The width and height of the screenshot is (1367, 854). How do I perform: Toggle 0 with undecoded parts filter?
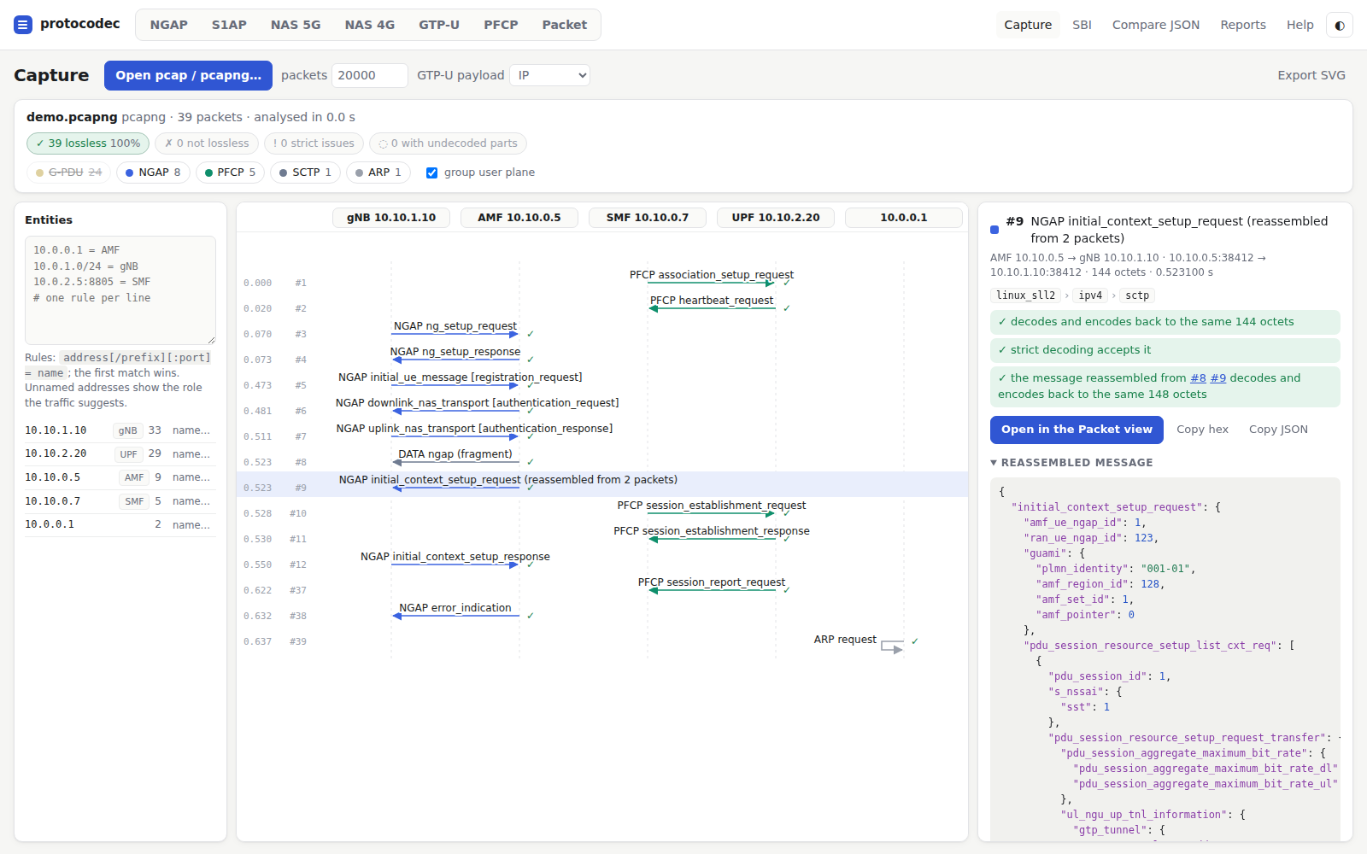pos(448,143)
